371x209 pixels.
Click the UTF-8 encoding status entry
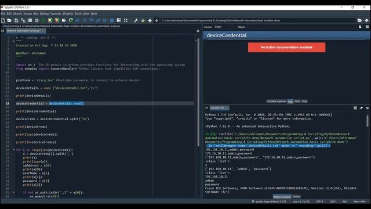(x=319, y=201)
